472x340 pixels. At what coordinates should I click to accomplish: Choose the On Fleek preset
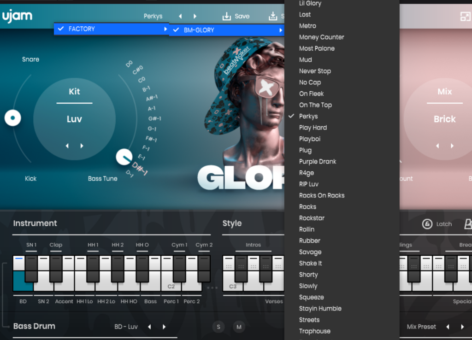point(342,94)
